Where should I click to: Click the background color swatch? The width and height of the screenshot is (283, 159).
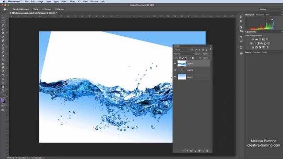[4, 102]
